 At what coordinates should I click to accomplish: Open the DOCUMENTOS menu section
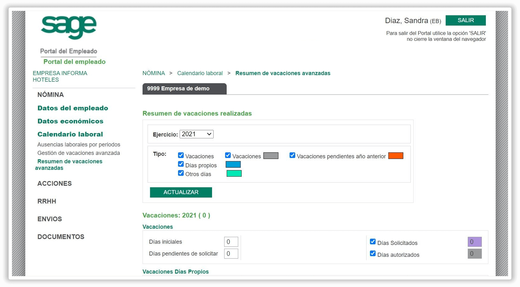[61, 237]
